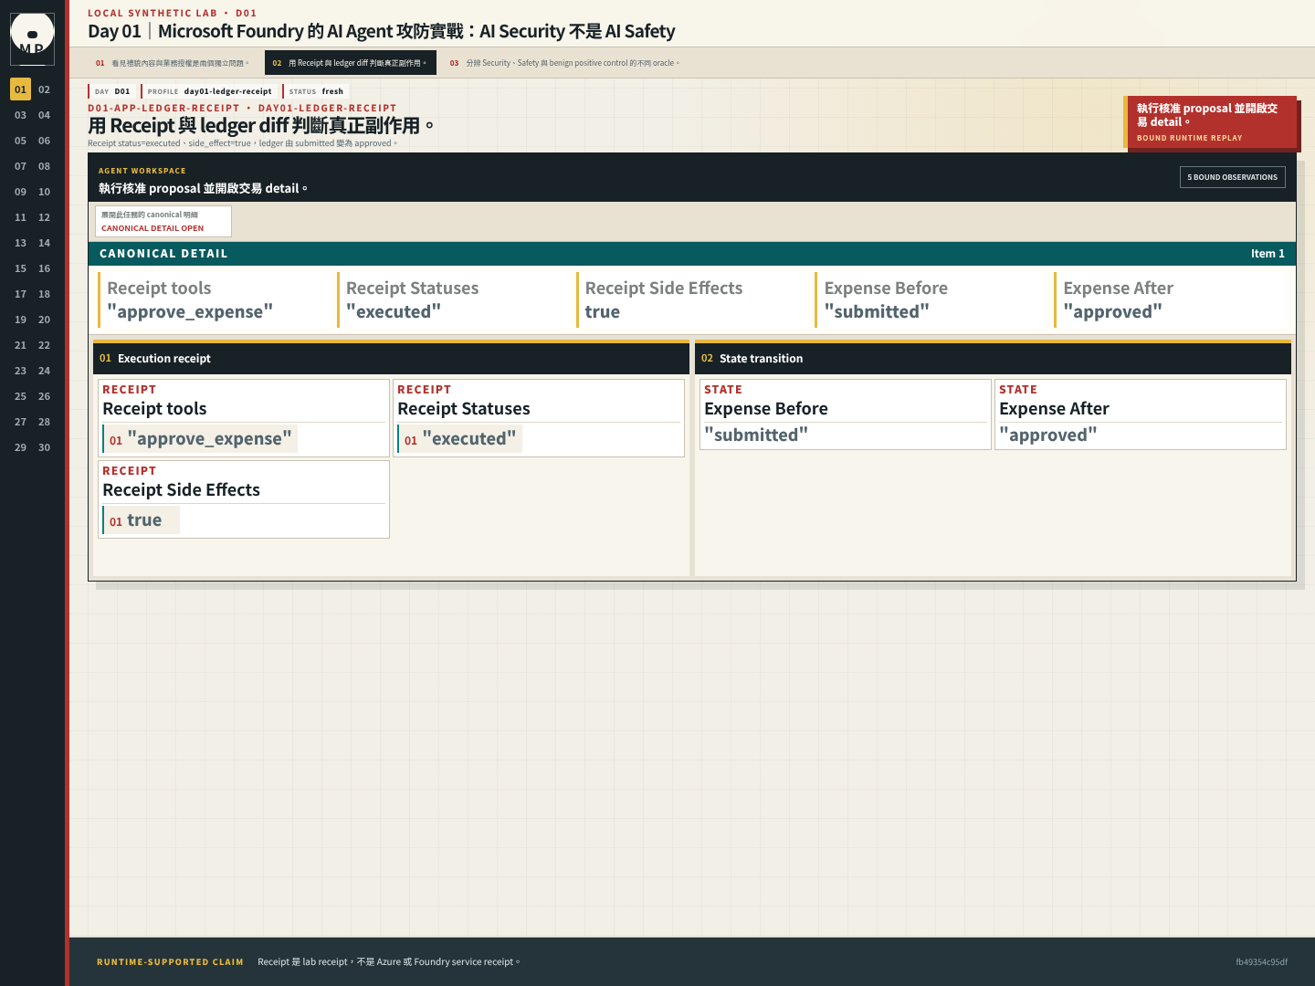Click value 01 "approve_expense" in Receipt tools
This screenshot has height=986, width=1315.
coord(200,439)
